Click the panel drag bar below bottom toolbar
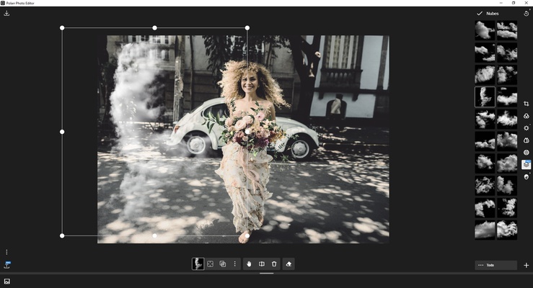This screenshot has width=533, height=288. pyautogui.click(x=267, y=274)
